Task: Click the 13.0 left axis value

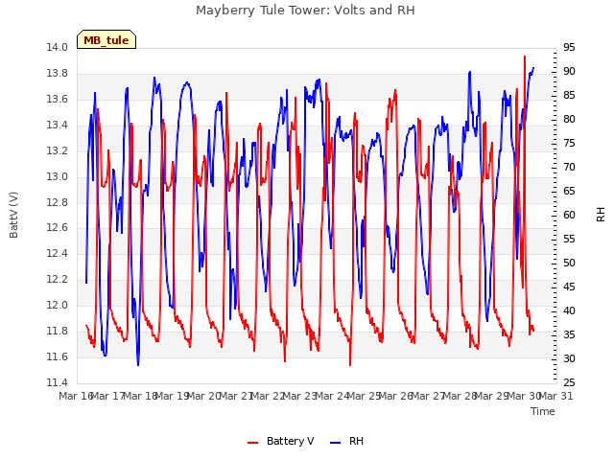Action: 57,176
